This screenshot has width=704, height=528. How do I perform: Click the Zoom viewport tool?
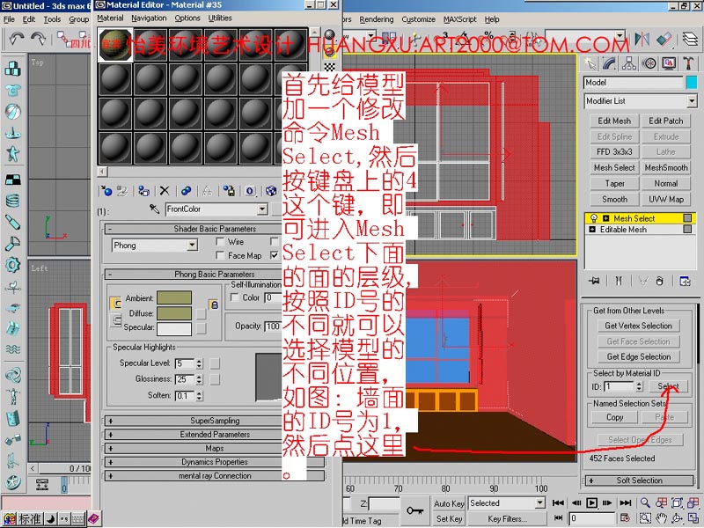tap(645, 502)
